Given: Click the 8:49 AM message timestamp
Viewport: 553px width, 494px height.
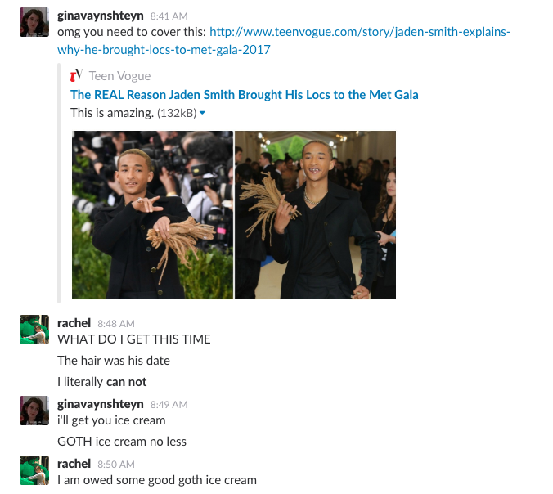Looking at the screenshot, I should [x=169, y=404].
